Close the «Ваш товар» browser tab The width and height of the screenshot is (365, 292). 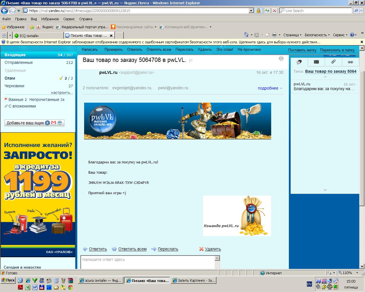point(111,36)
